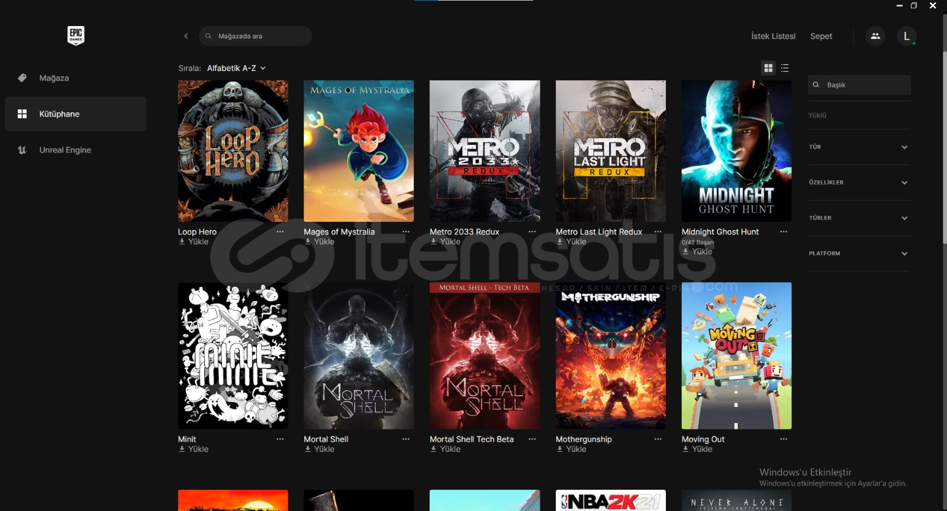Open more options for Metro Last Light Redux
947x511 pixels.
pos(658,232)
